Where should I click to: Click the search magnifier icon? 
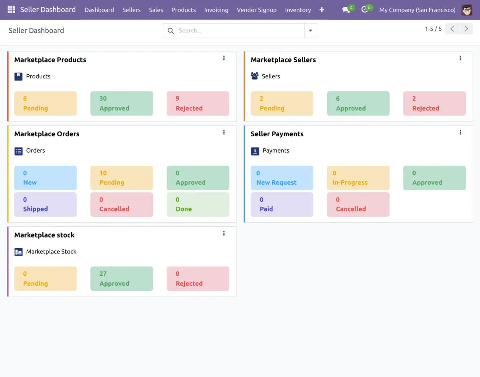pyautogui.click(x=171, y=31)
